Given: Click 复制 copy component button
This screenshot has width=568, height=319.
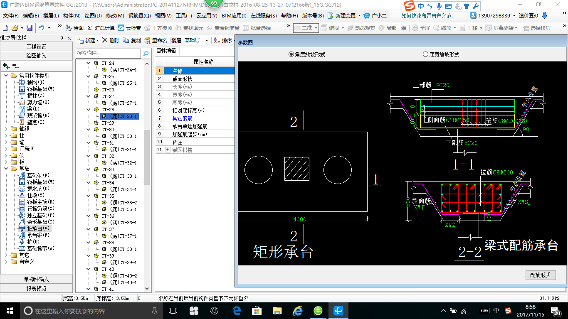Looking at the screenshot, I should pyautogui.click(x=132, y=41).
